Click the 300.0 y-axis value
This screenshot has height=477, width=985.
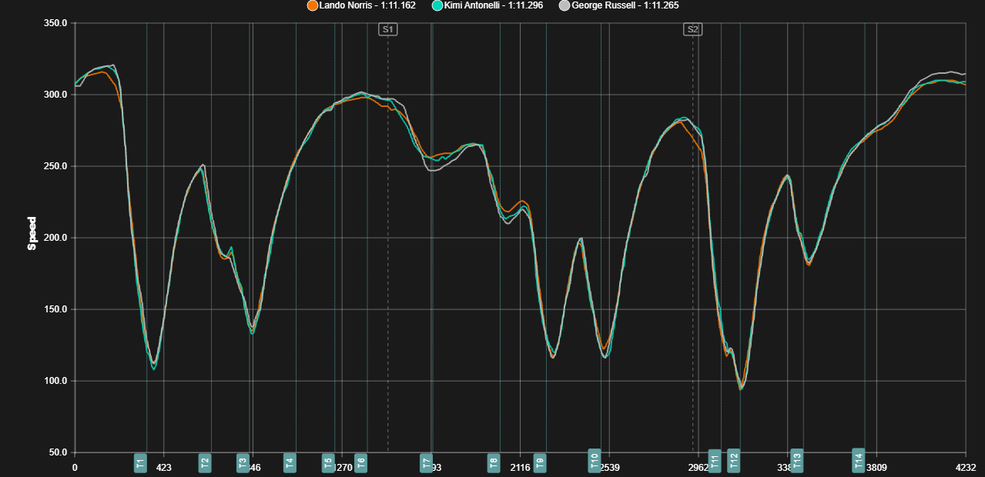(x=56, y=95)
